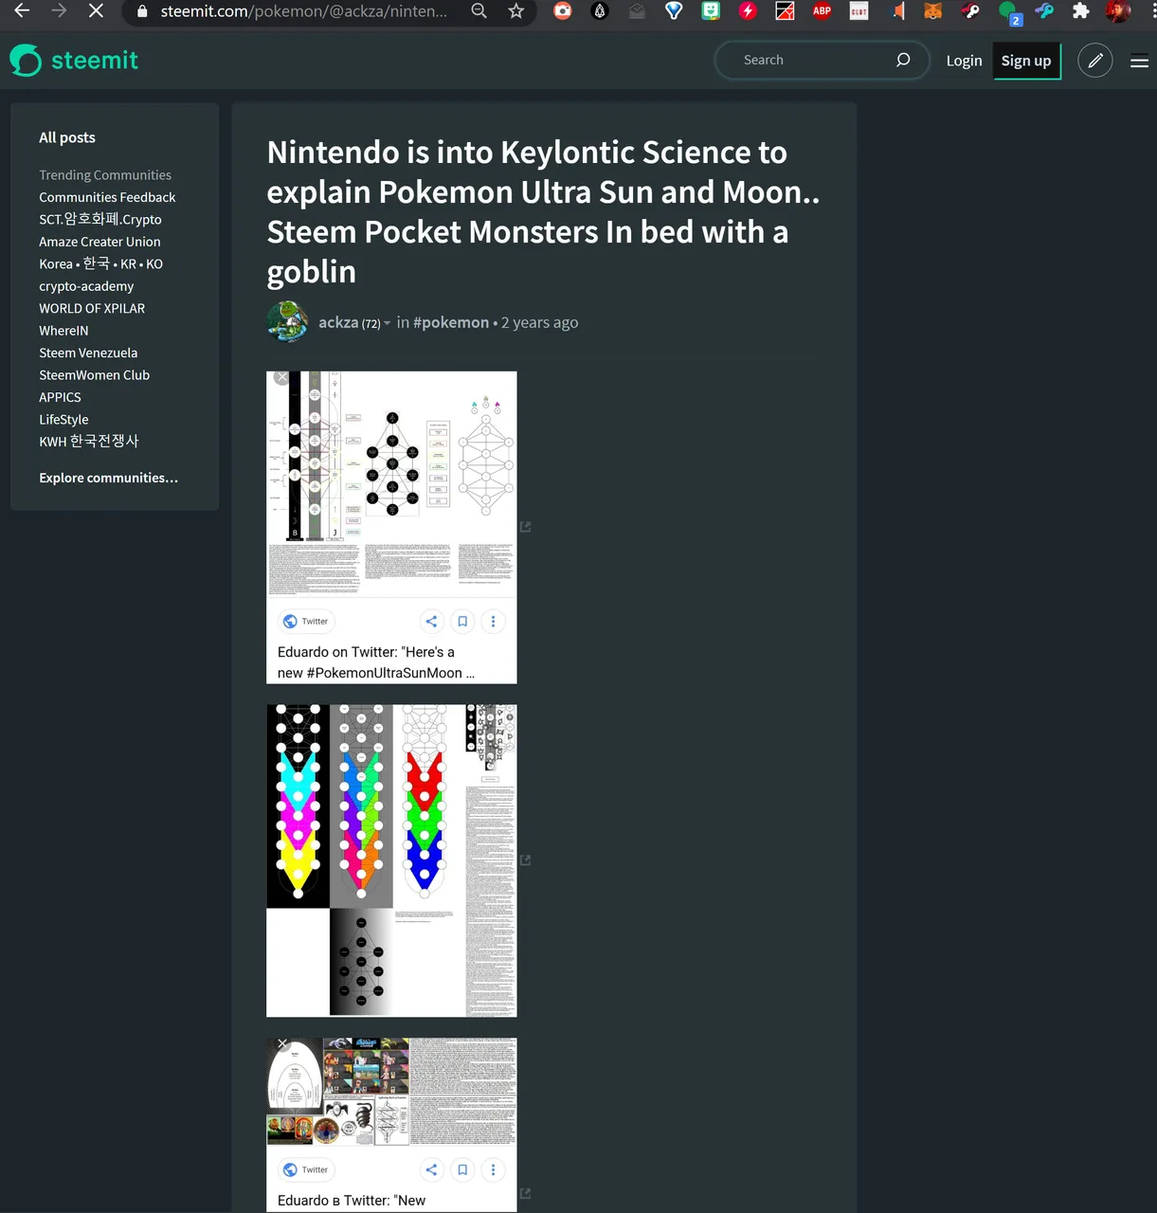Click the Sign up button

(x=1026, y=61)
